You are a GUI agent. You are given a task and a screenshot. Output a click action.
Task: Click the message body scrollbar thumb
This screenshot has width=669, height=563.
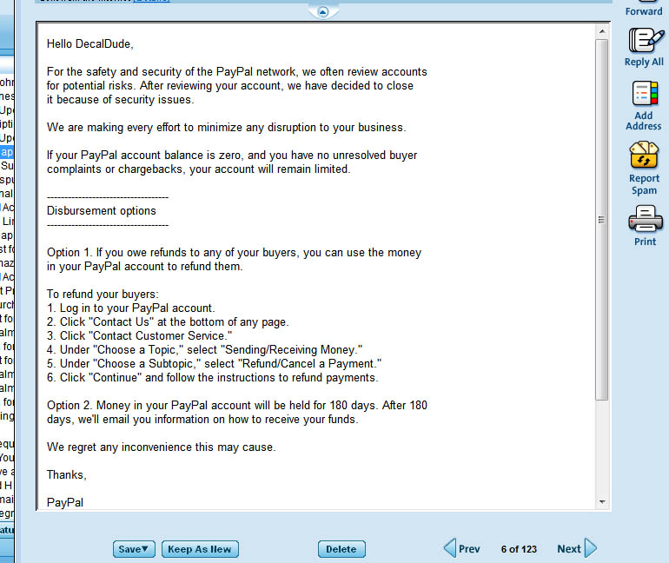(602, 217)
